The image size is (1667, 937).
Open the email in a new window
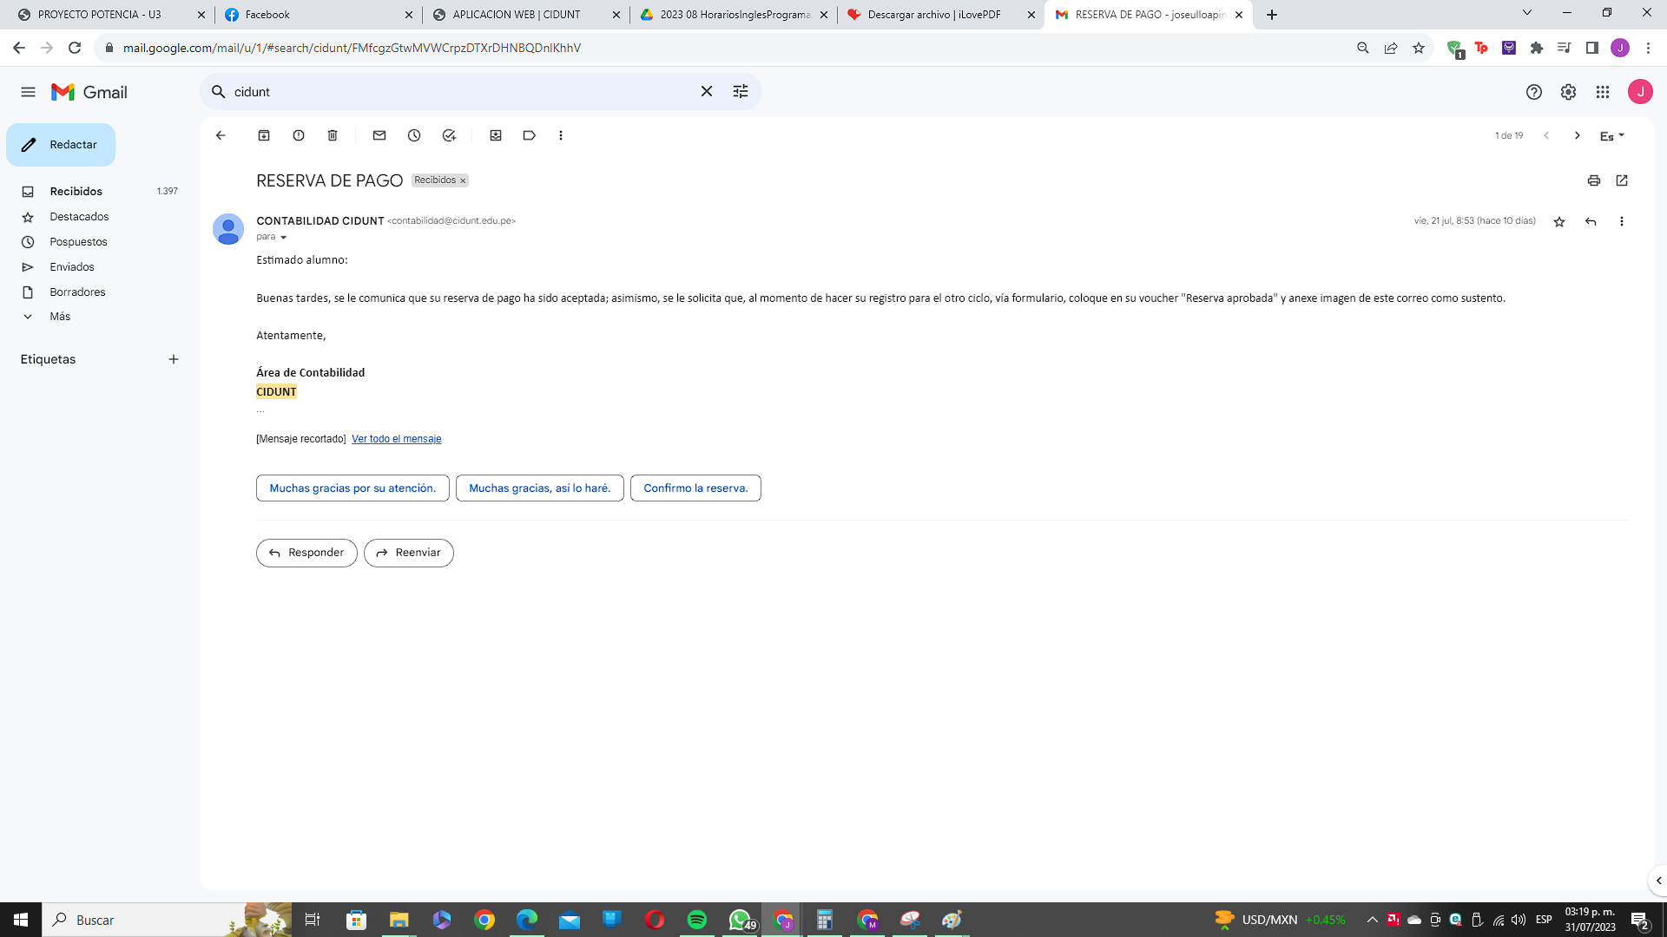click(x=1622, y=180)
